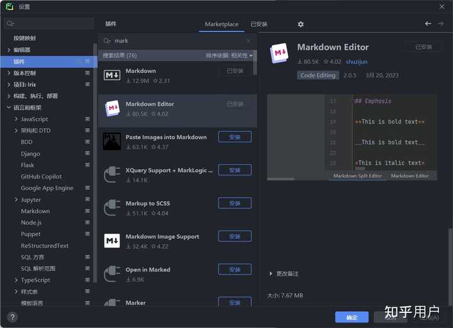Click the XQuery Support plug icon
Viewport: 453px width, 328px height.
point(112,175)
